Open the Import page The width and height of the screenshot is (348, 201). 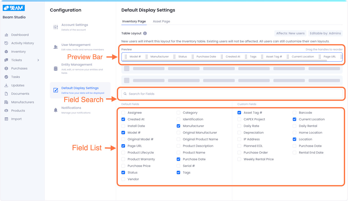pyautogui.click(x=17, y=119)
